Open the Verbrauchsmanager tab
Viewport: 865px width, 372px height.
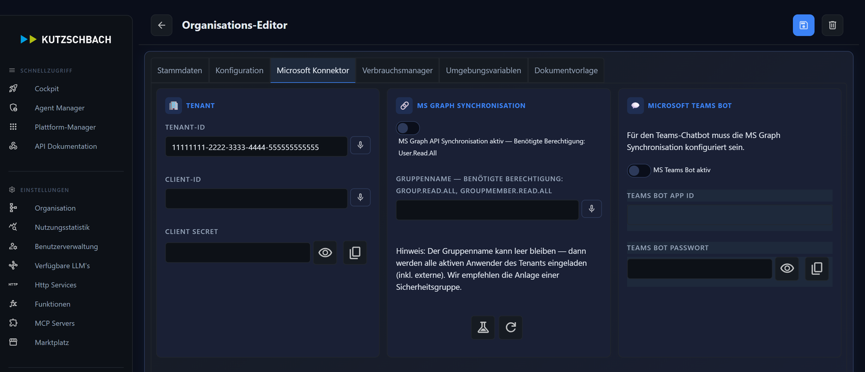[x=398, y=70]
